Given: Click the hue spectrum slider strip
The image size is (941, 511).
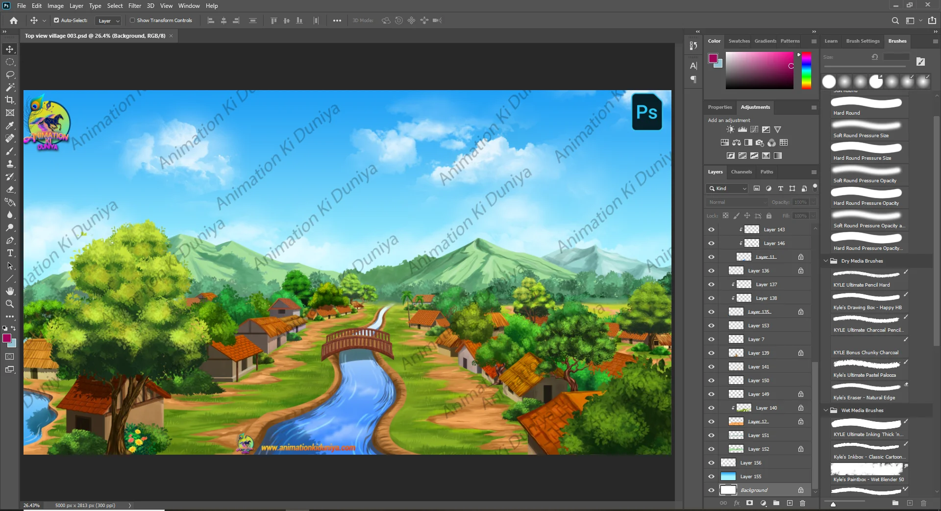Looking at the screenshot, I should tap(806, 71).
